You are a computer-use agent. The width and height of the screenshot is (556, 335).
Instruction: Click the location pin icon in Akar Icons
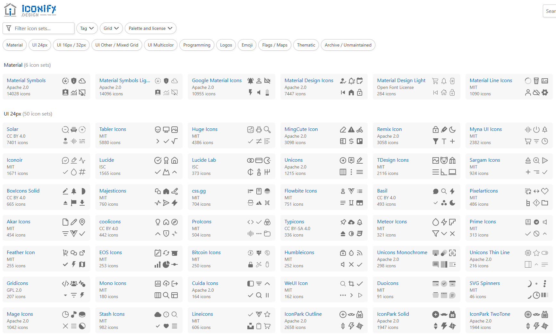click(x=82, y=222)
